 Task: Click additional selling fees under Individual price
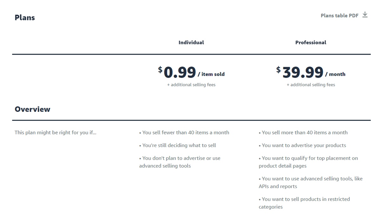(x=191, y=85)
